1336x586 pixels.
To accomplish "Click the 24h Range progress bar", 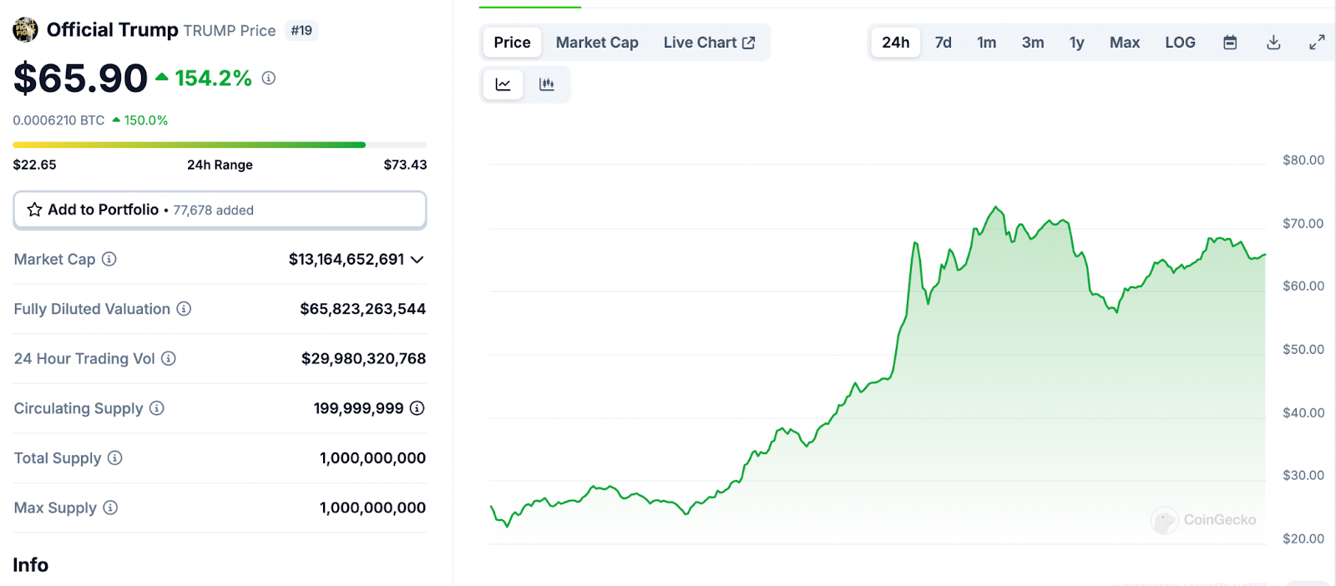I will [x=220, y=145].
